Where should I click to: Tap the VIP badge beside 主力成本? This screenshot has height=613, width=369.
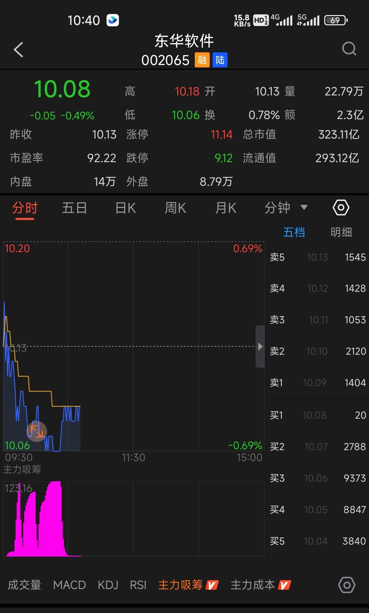(284, 585)
